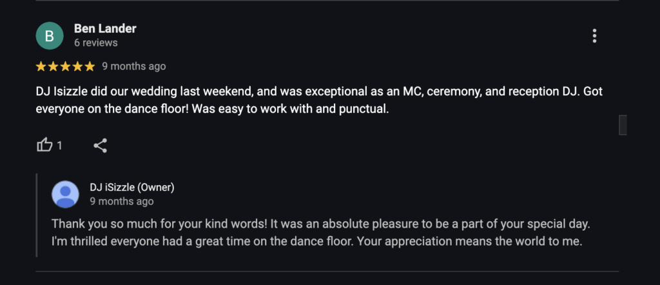The image size is (660, 285).
Task: Click the third star of the rating
Action: tap(65, 66)
